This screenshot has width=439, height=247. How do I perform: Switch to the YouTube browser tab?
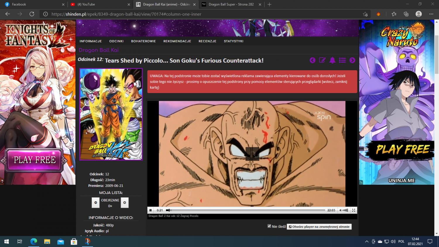pyautogui.click(x=100, y=4)
